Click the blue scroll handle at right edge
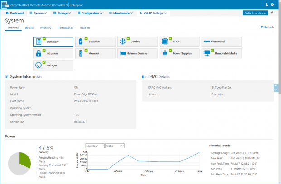This screenshot has height=184, width=281. 276,88
